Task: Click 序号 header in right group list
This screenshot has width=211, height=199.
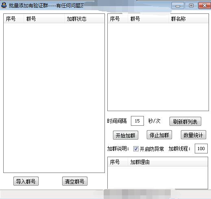Action: [118, 19]
